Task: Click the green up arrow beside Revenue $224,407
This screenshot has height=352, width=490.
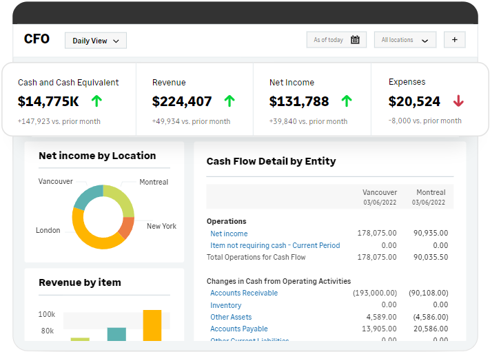Action: 229,101
